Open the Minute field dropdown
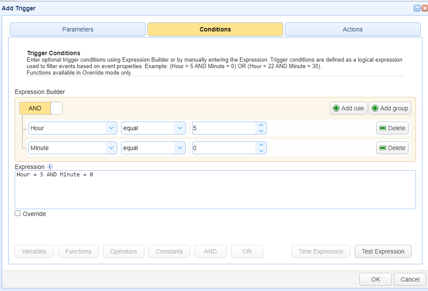Viewport: 428px width, 291px height. pyautogui.click(x=111, y=148)
